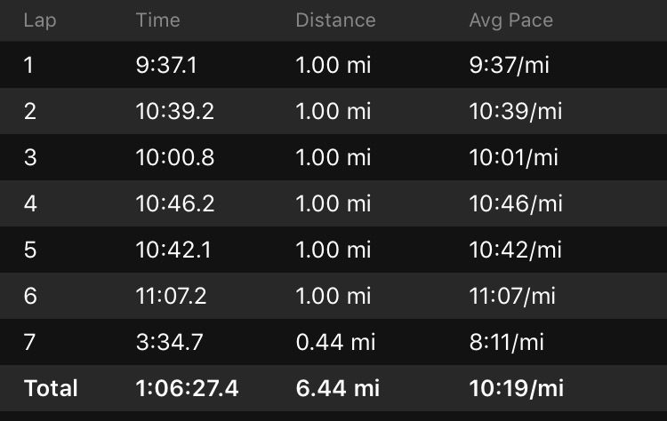The height and width of the screenshot is (421, 667).
Task: Click the Lap column header
Action: click(x=38, y=20)
